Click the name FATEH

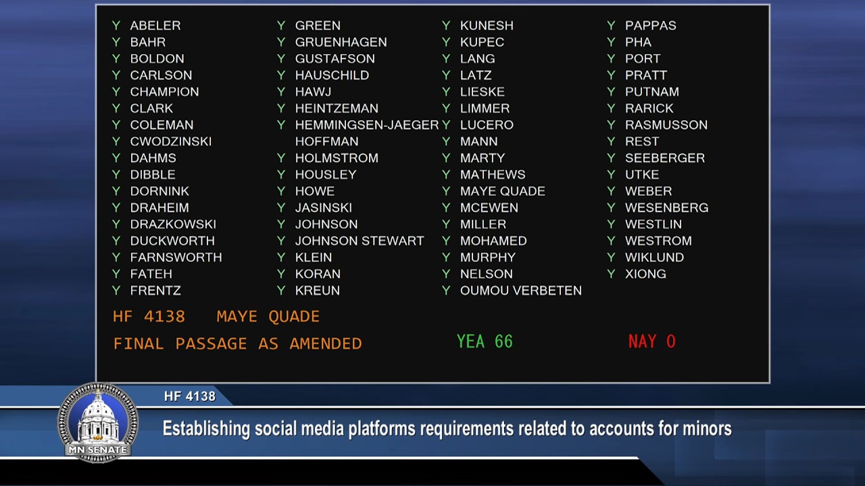coord(151,273)
